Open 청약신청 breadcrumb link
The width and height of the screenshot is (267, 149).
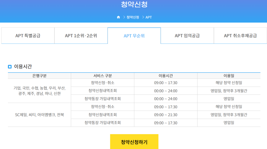click(133, 17)
